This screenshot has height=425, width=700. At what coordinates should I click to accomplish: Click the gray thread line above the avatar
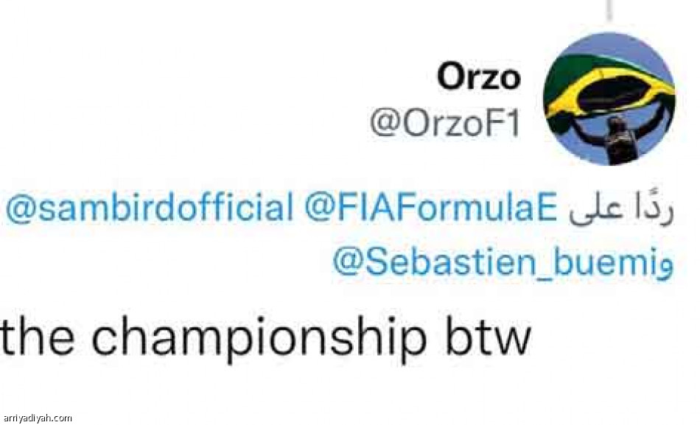(x=608, y=9)
